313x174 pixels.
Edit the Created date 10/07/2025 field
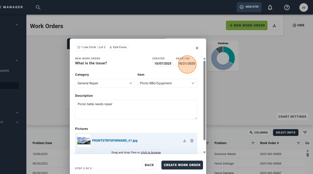[x=163, y=63]
